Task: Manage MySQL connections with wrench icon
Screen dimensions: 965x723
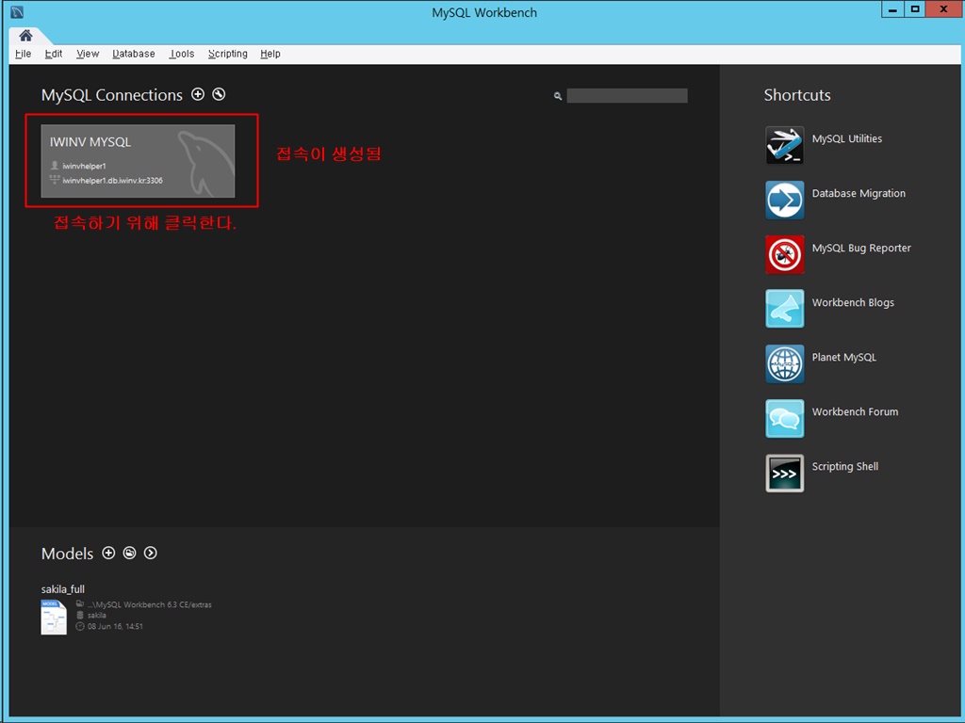Action: pyautogui.click(x=219, y=94)
